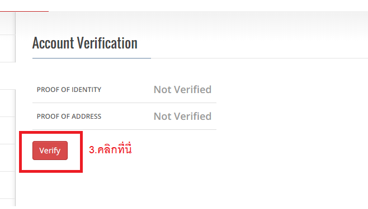Click Not Verified status for Proof of Address
368x209 pixels.
182,116
